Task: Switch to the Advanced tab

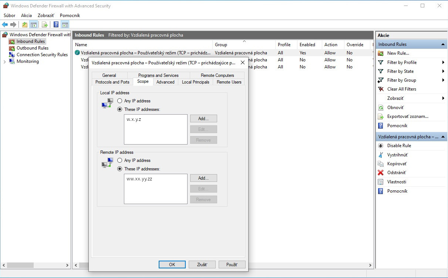Action: tap(165, 82)
